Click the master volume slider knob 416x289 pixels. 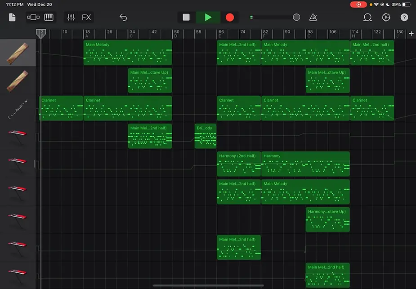[x=296, y=18]
